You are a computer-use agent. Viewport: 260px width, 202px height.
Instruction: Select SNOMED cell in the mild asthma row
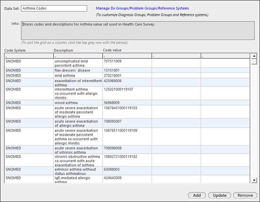point(29,76)
